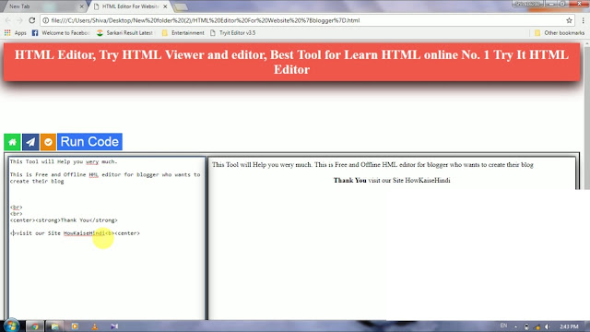Run the code with Run Code button

point(89,142)
